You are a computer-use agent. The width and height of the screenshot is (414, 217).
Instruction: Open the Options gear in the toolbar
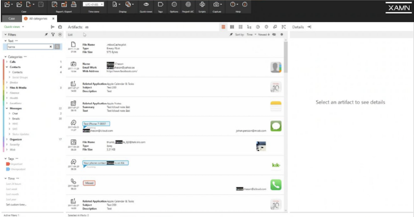coord(174,4)
